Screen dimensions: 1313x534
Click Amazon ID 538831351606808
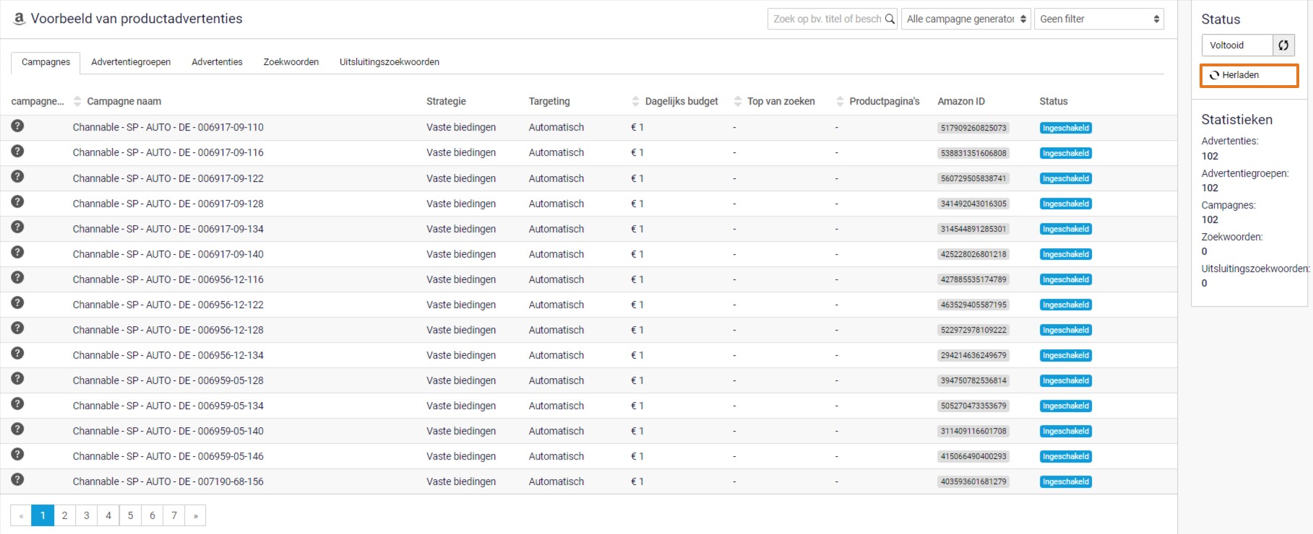point(973,153)
